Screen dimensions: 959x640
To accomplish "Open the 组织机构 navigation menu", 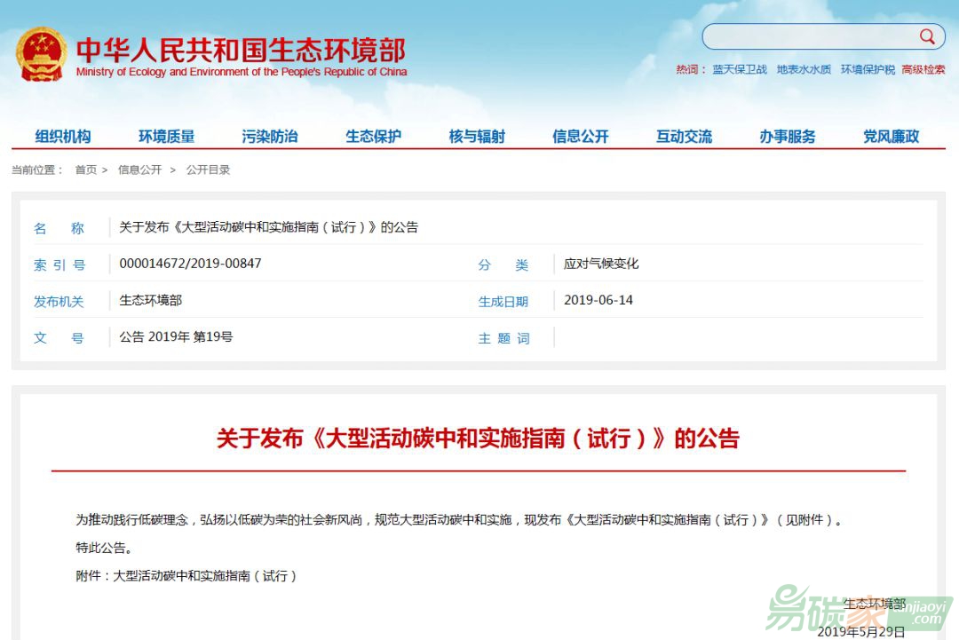I will (63, 136).
